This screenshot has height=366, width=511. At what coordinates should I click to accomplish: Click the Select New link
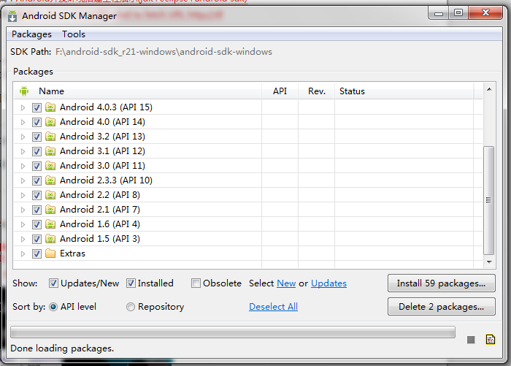(286, 283)
